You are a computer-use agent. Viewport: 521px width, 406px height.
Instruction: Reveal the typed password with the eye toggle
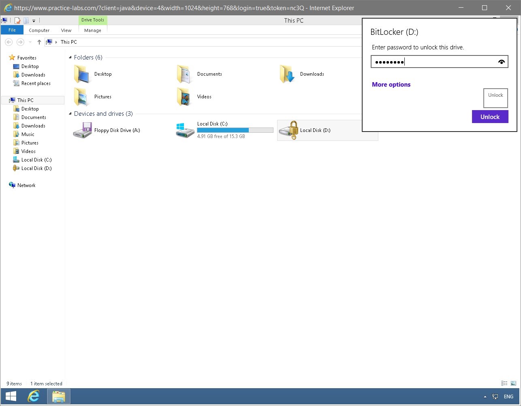click(502, 62)
